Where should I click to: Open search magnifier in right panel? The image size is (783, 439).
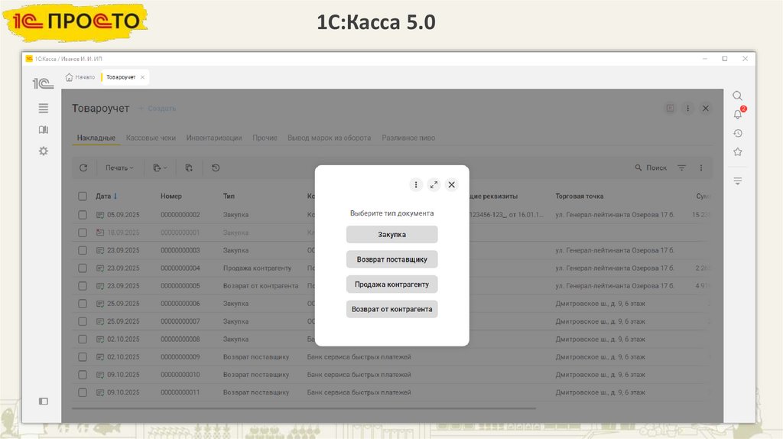click(738, 96)
